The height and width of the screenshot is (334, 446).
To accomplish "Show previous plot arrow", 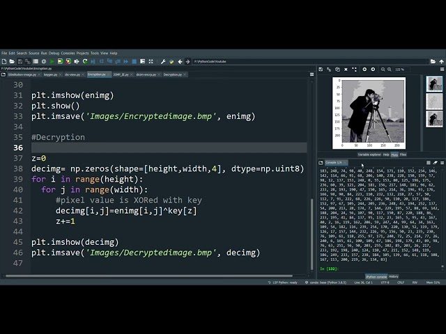I will 364,70.
